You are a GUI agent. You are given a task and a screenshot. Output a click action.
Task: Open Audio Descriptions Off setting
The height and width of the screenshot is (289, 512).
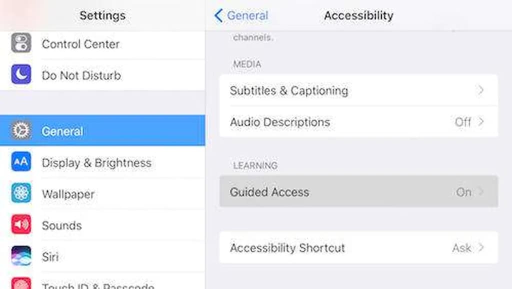[469, 122]
